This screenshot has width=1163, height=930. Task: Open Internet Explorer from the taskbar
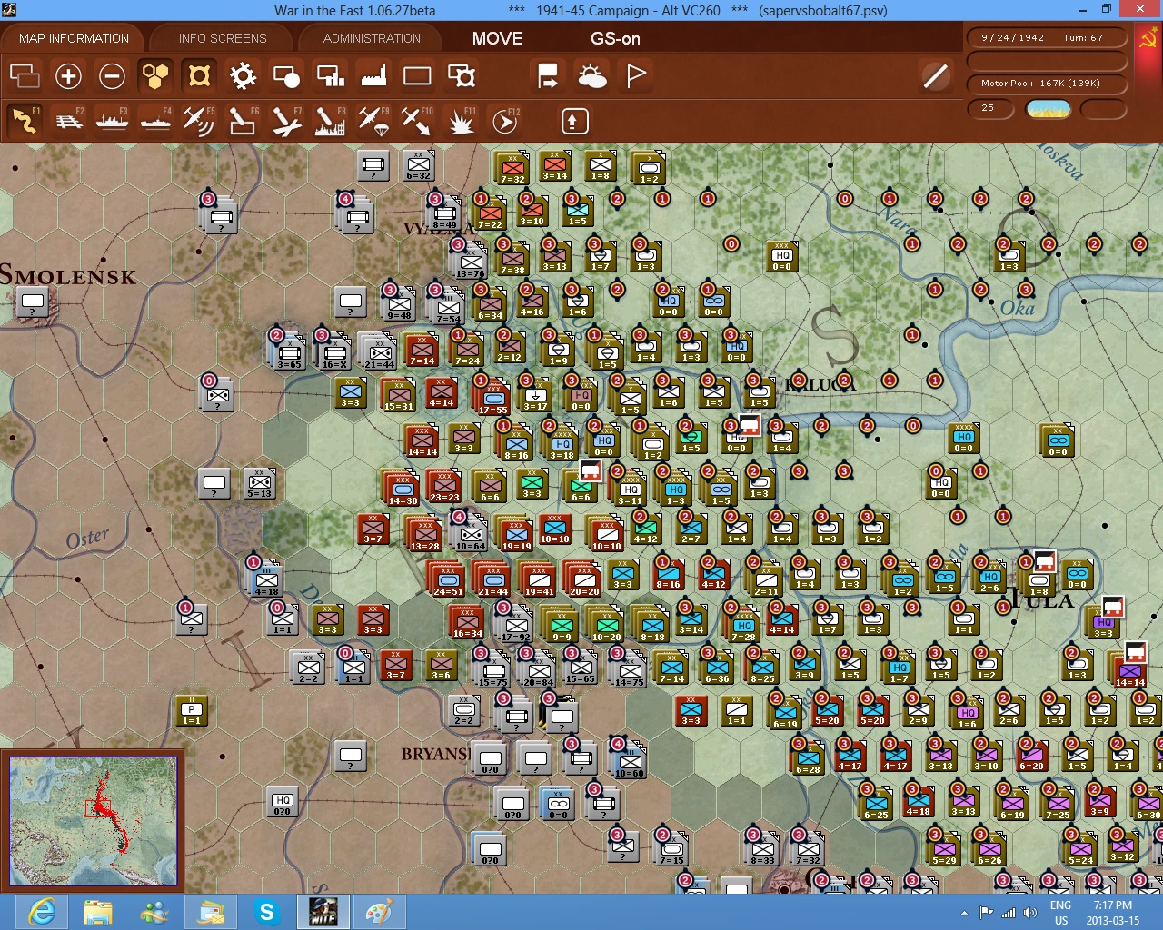pos(42,912)
